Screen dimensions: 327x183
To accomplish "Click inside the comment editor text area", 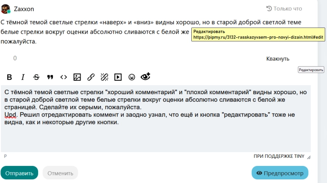I will point(156,118).
